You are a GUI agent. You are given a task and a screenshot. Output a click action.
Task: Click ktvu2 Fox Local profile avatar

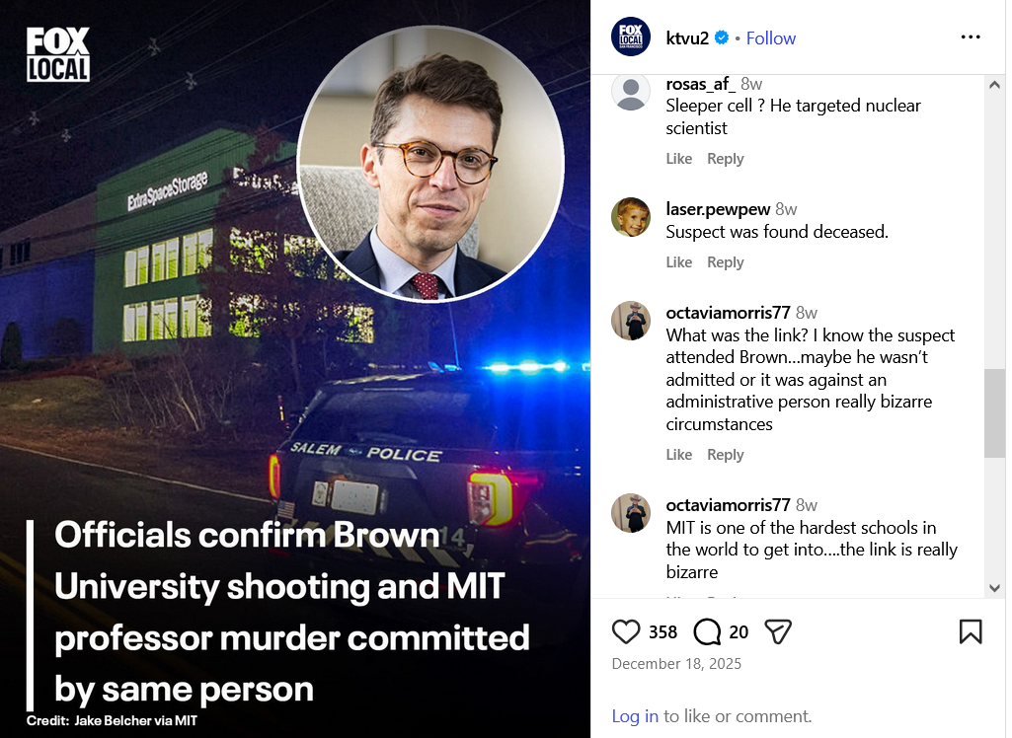tap(631, 37)
